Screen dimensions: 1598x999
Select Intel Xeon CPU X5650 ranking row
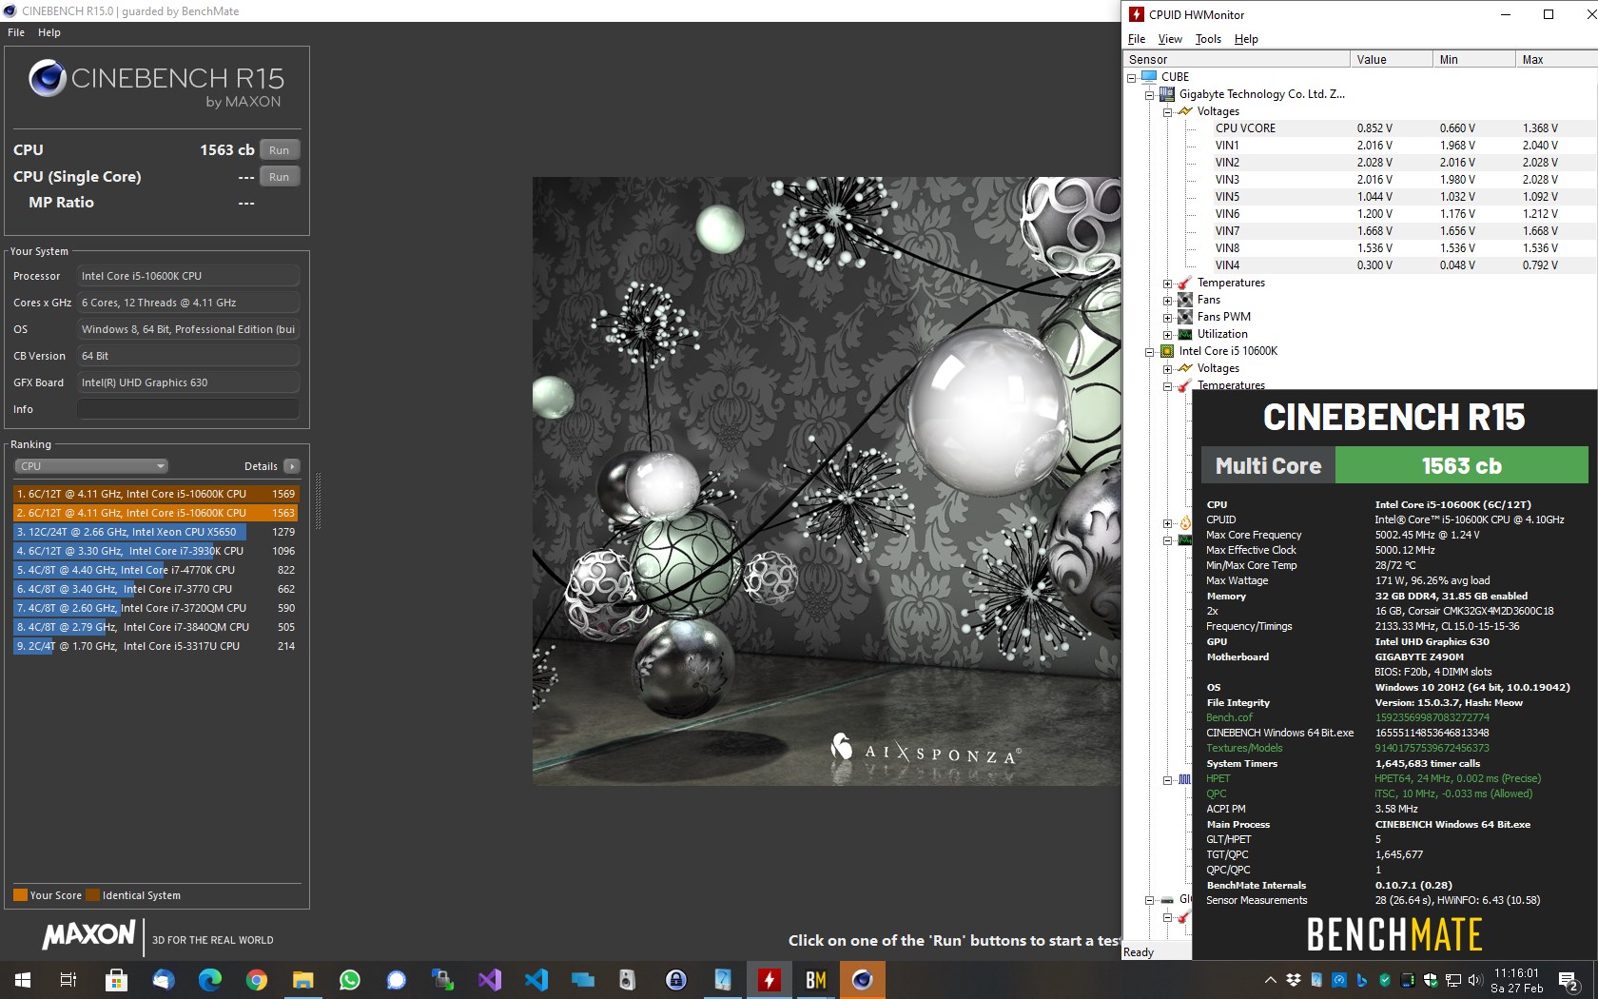click(156, 532)
